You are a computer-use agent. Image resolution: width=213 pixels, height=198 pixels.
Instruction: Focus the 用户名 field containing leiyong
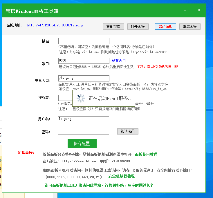pyautogui.click(x=83, y=119)
